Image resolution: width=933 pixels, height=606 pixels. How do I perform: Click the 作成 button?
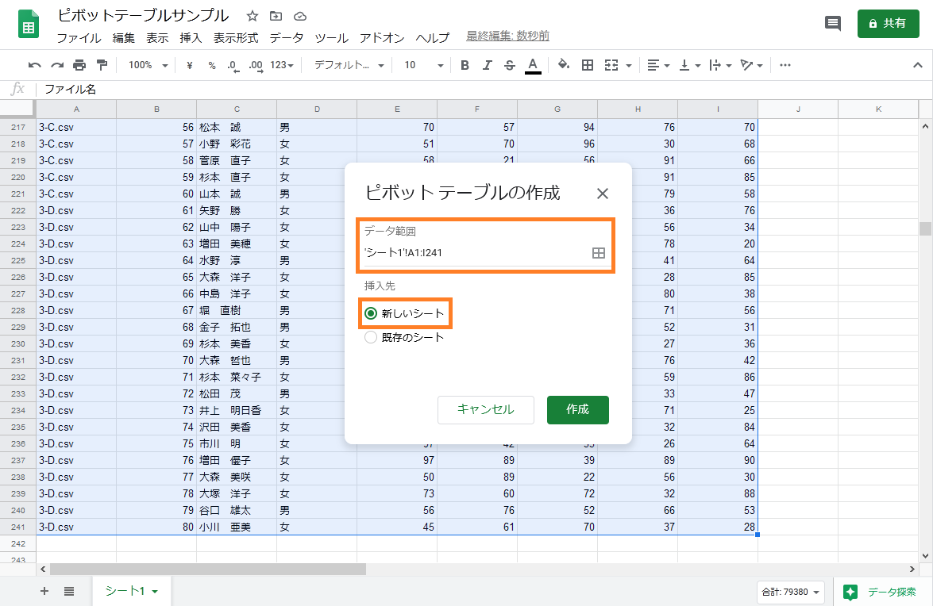577,409
